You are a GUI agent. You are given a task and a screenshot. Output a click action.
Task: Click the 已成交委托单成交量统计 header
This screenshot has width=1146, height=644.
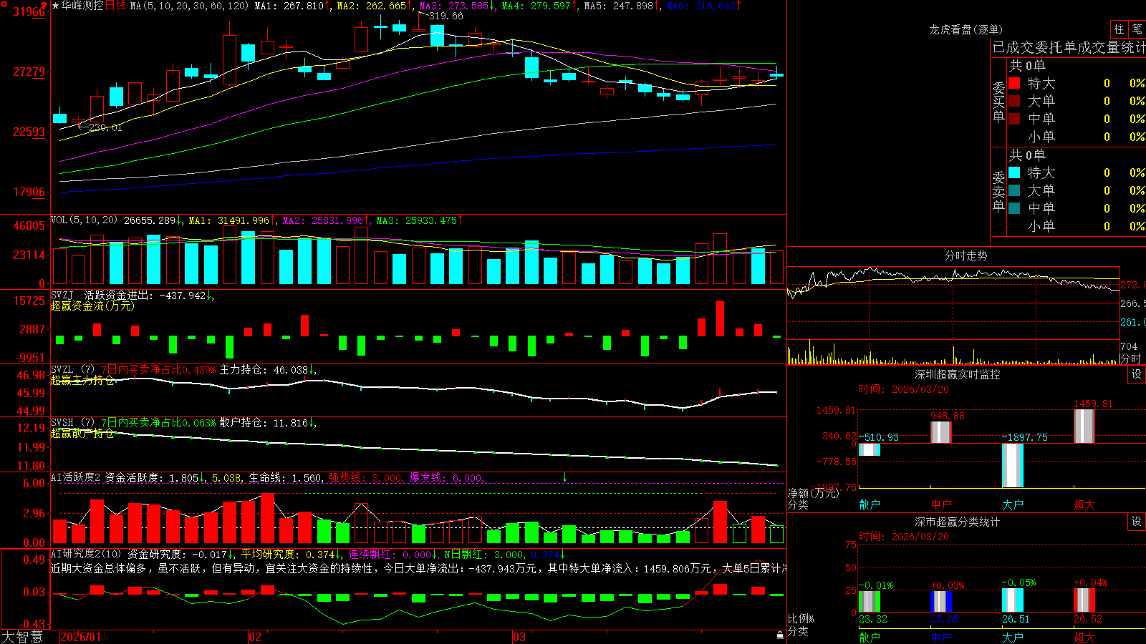(x=1069, y=47)
